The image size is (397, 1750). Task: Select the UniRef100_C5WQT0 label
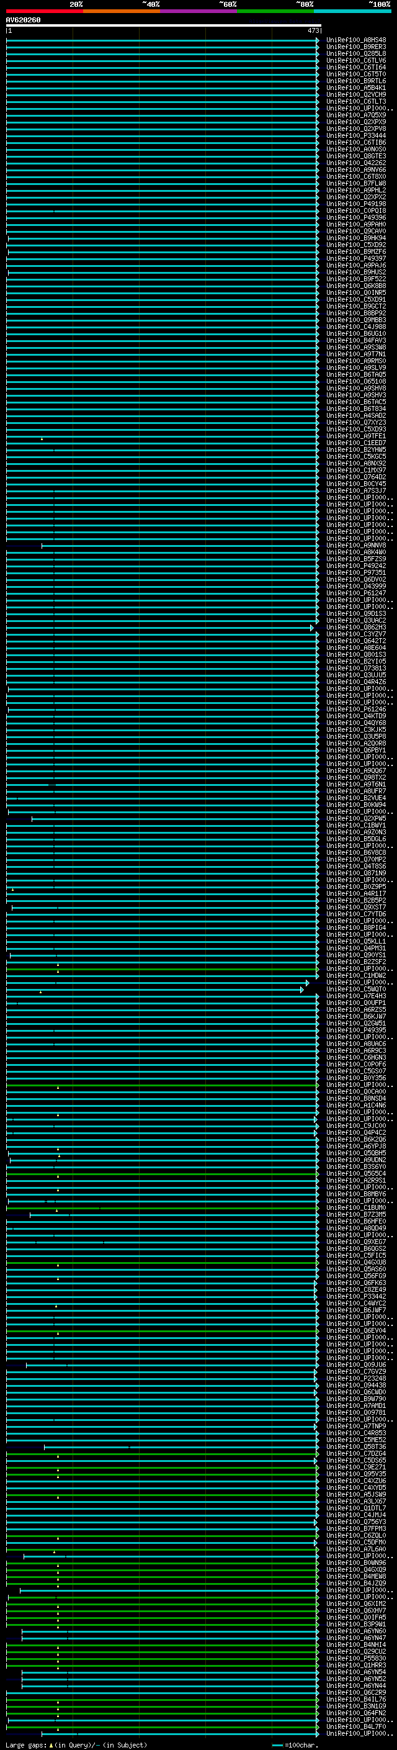[356, 990]
